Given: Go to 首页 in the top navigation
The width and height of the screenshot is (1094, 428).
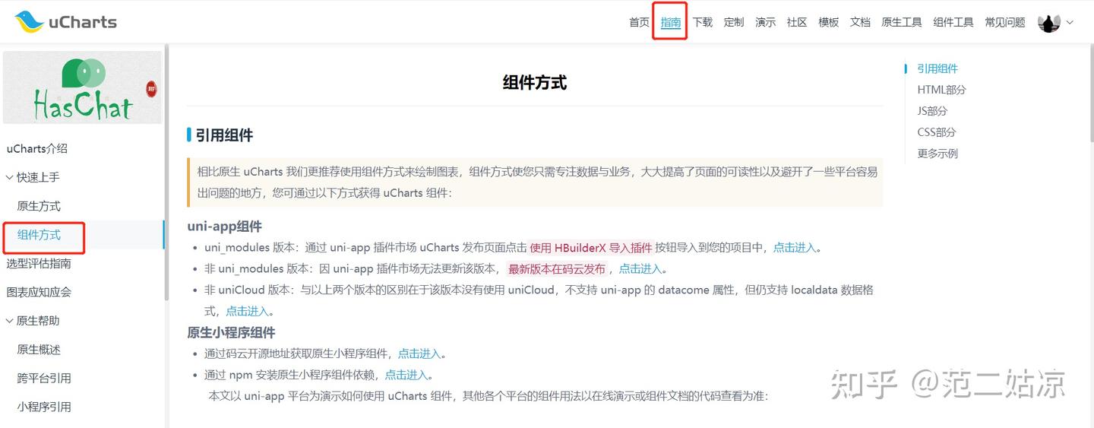Looking at the screenshot, I should (x=639, y=22).
